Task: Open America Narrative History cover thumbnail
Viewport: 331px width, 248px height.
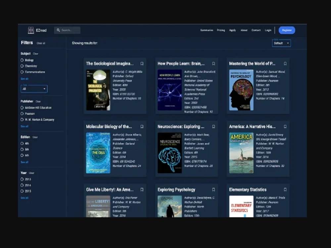Action: 241,153
